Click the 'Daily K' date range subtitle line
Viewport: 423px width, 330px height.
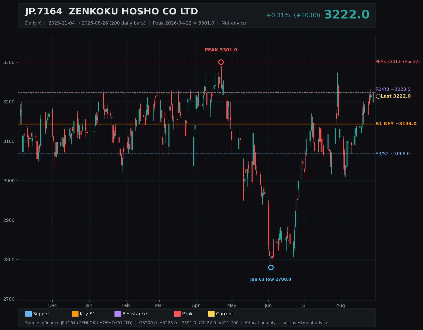[x=136, y=23]
